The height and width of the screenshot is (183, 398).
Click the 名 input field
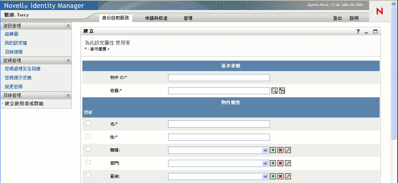pyautogui.click(x=219, y=124)
